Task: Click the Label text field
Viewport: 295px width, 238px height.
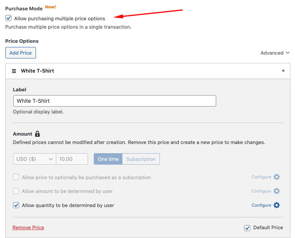Action: 114,101
